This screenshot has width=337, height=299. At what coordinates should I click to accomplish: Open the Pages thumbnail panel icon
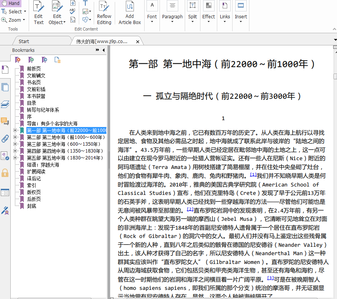click(x=5, y=87)
